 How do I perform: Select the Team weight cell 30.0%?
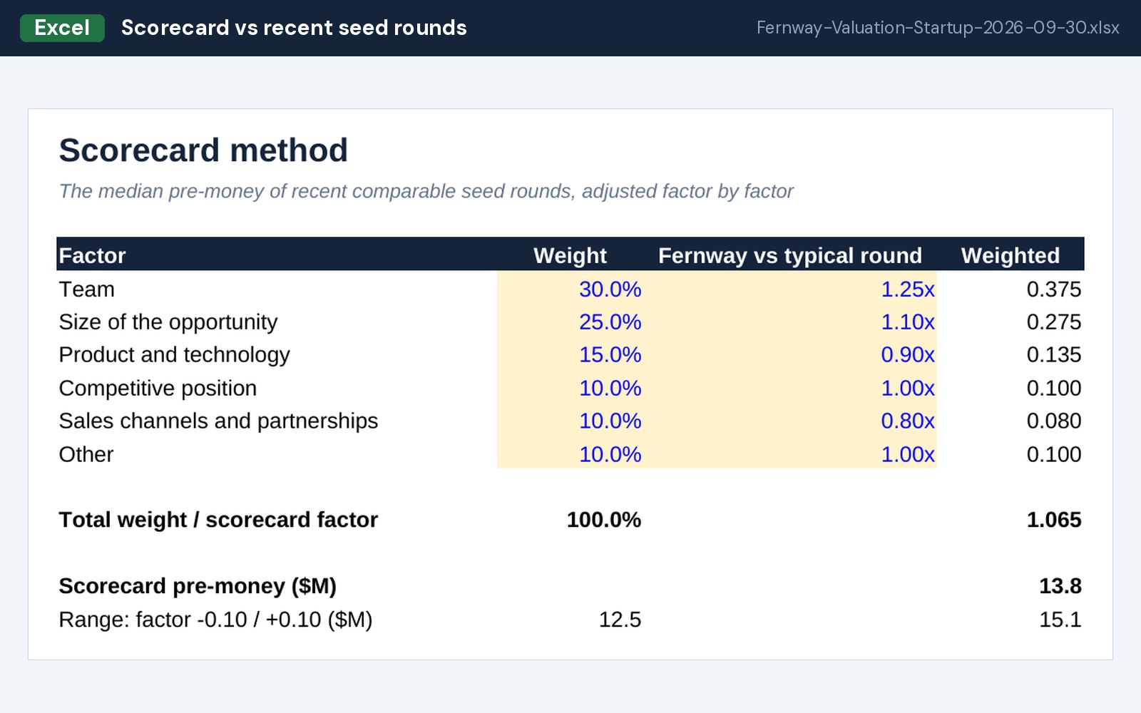[610, 289]
